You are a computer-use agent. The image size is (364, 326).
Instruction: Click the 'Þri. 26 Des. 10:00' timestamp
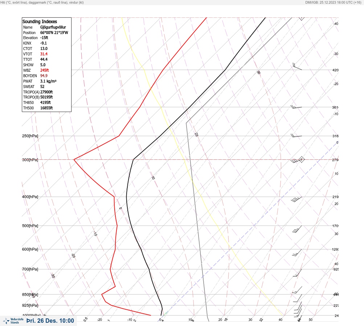pyautogui.click(x=50, y=321)
